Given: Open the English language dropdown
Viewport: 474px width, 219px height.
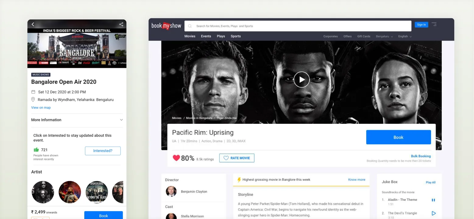Looking at the screenshot, I should click(x=405, y=36).
